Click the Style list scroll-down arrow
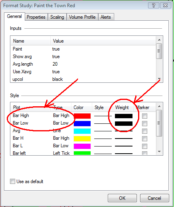Screen dimensions: 174x207 point(159,152)
